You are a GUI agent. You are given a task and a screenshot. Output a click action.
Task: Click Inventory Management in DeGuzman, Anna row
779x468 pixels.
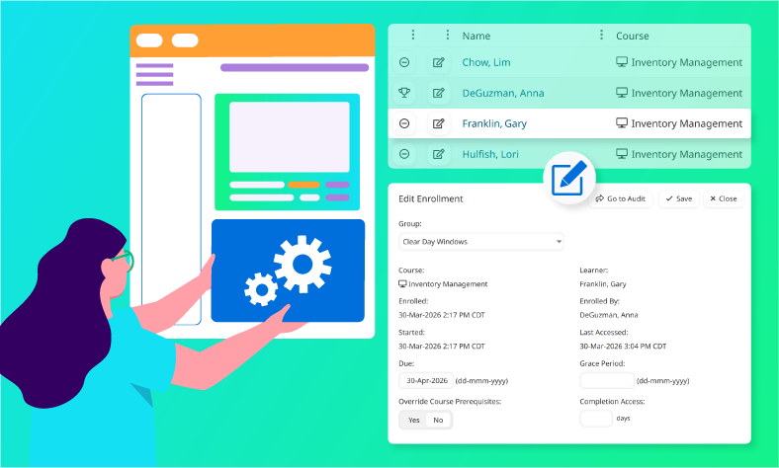click(x=687, y=93)
